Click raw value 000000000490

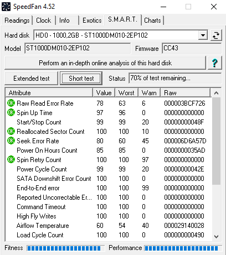184,235
